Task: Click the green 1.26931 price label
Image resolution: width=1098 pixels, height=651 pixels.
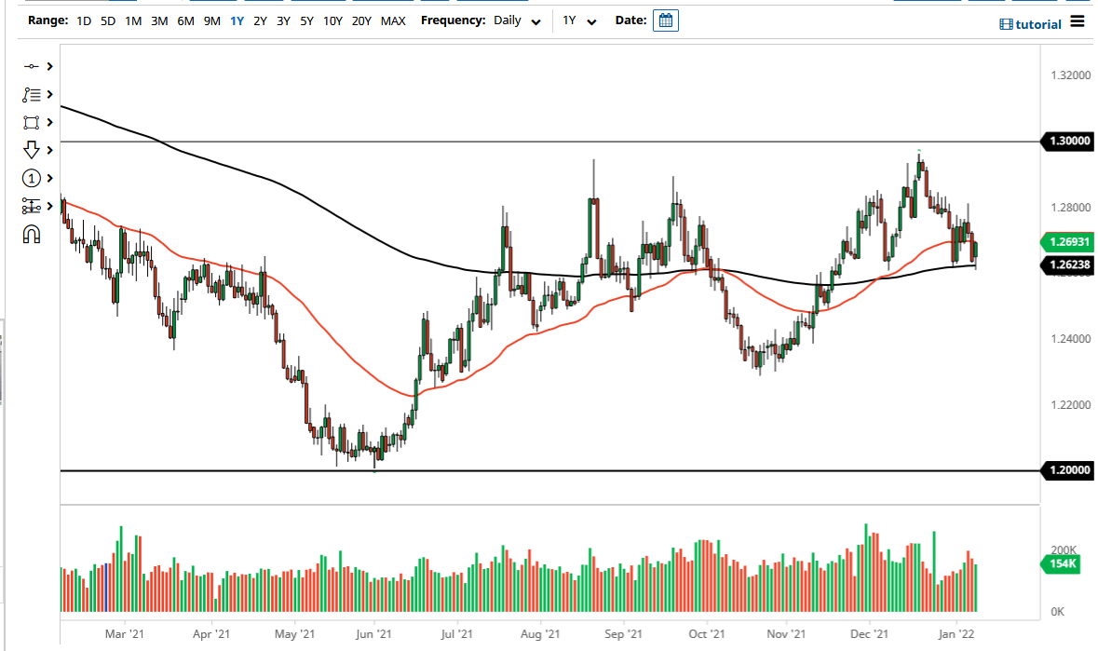Action: (x=1067, y=242)
